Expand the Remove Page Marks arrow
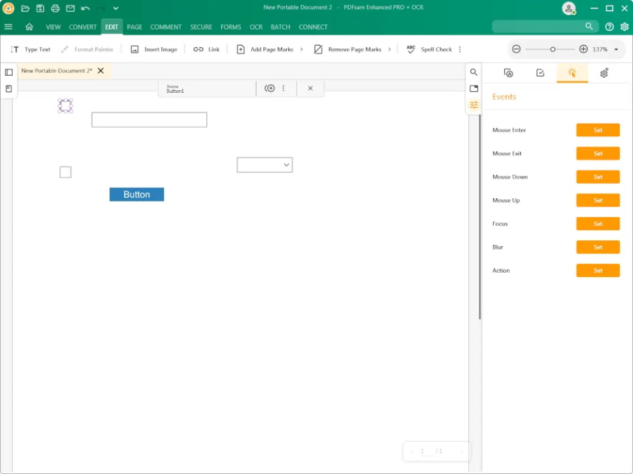Image resolution: width=633 pixels, height=474 pixels. tap(390, 49)
